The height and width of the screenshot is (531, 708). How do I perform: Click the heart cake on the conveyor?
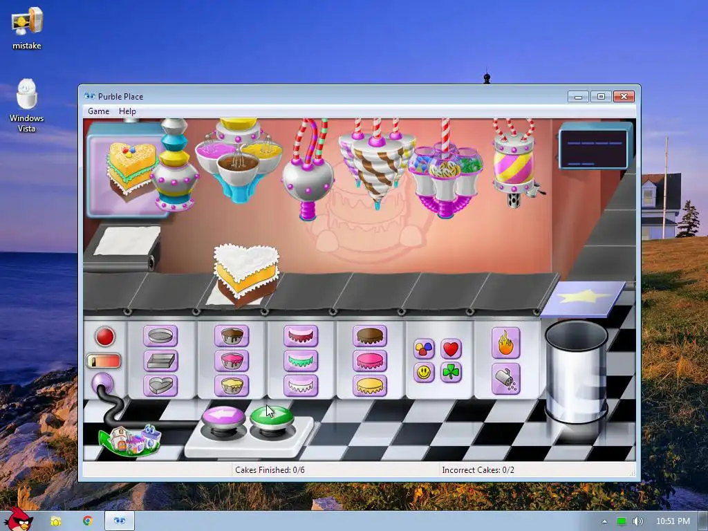pos(246,274)
